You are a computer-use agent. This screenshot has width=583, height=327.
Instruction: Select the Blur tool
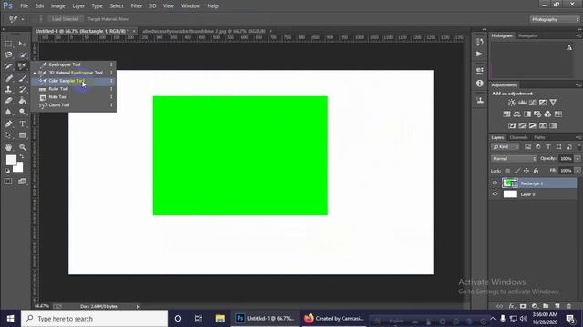click(x=8, y=112)
